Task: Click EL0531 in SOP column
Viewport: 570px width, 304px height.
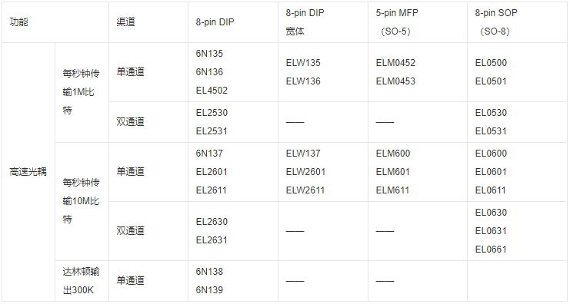Action: [x=491, y=131]
